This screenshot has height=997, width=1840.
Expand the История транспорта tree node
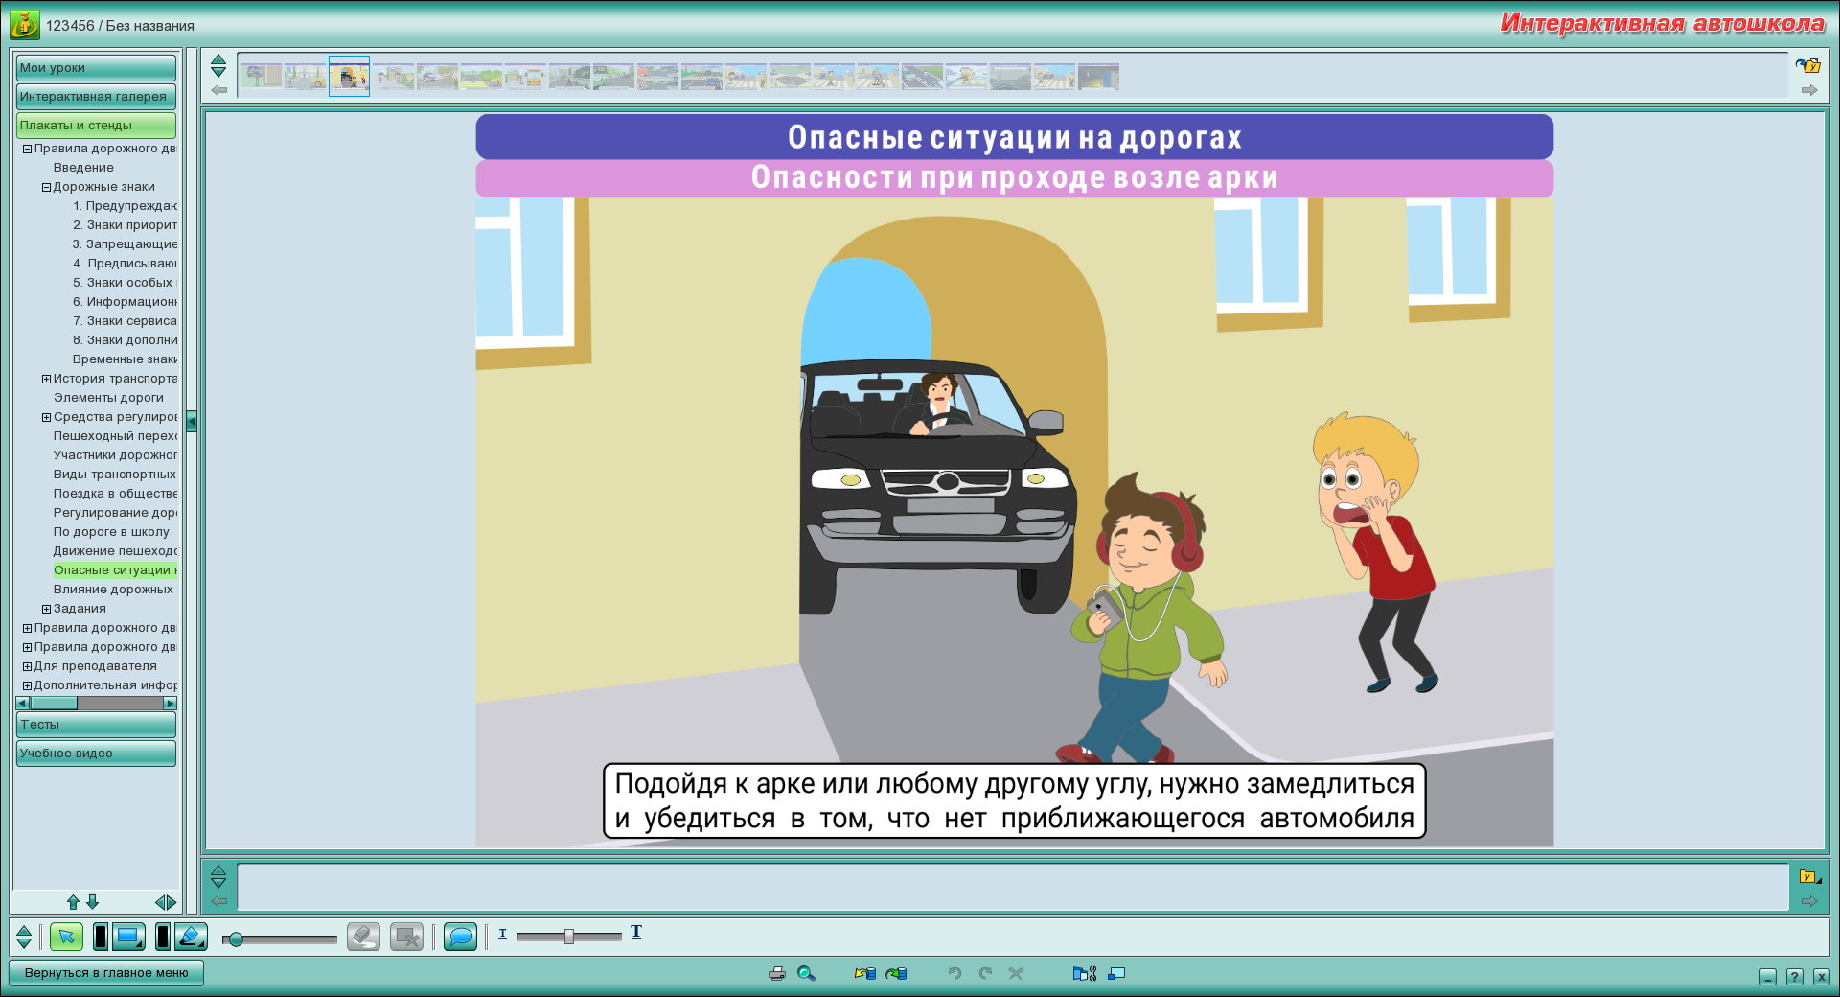coord(46,379)
